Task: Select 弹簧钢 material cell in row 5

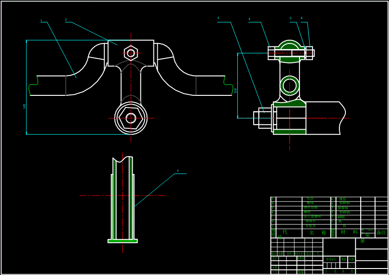Action: [342, 208]
